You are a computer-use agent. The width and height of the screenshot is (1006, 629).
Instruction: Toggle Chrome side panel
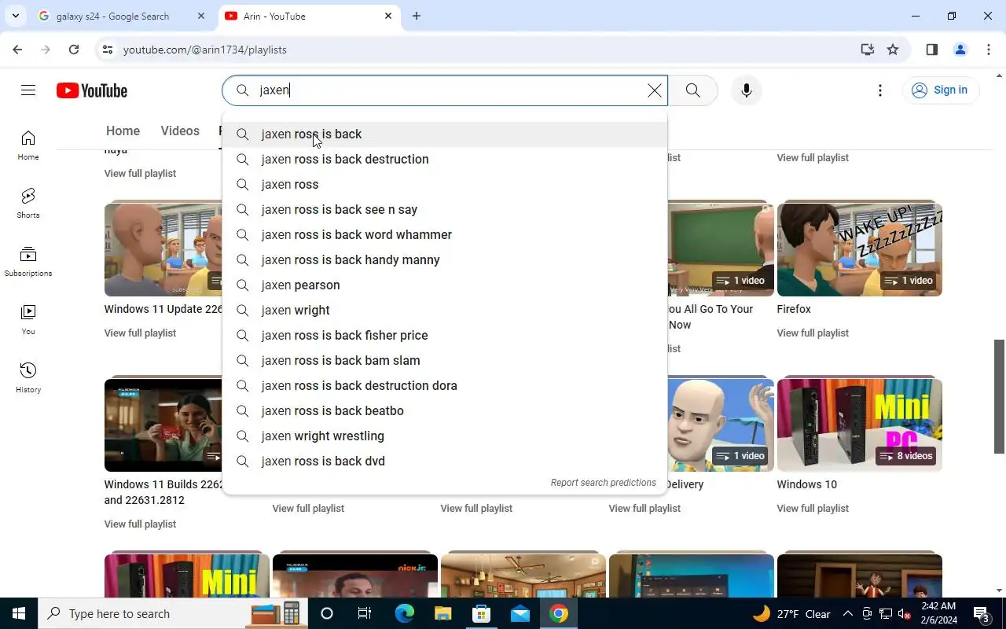pyautogui.click(x=932, y=50)
